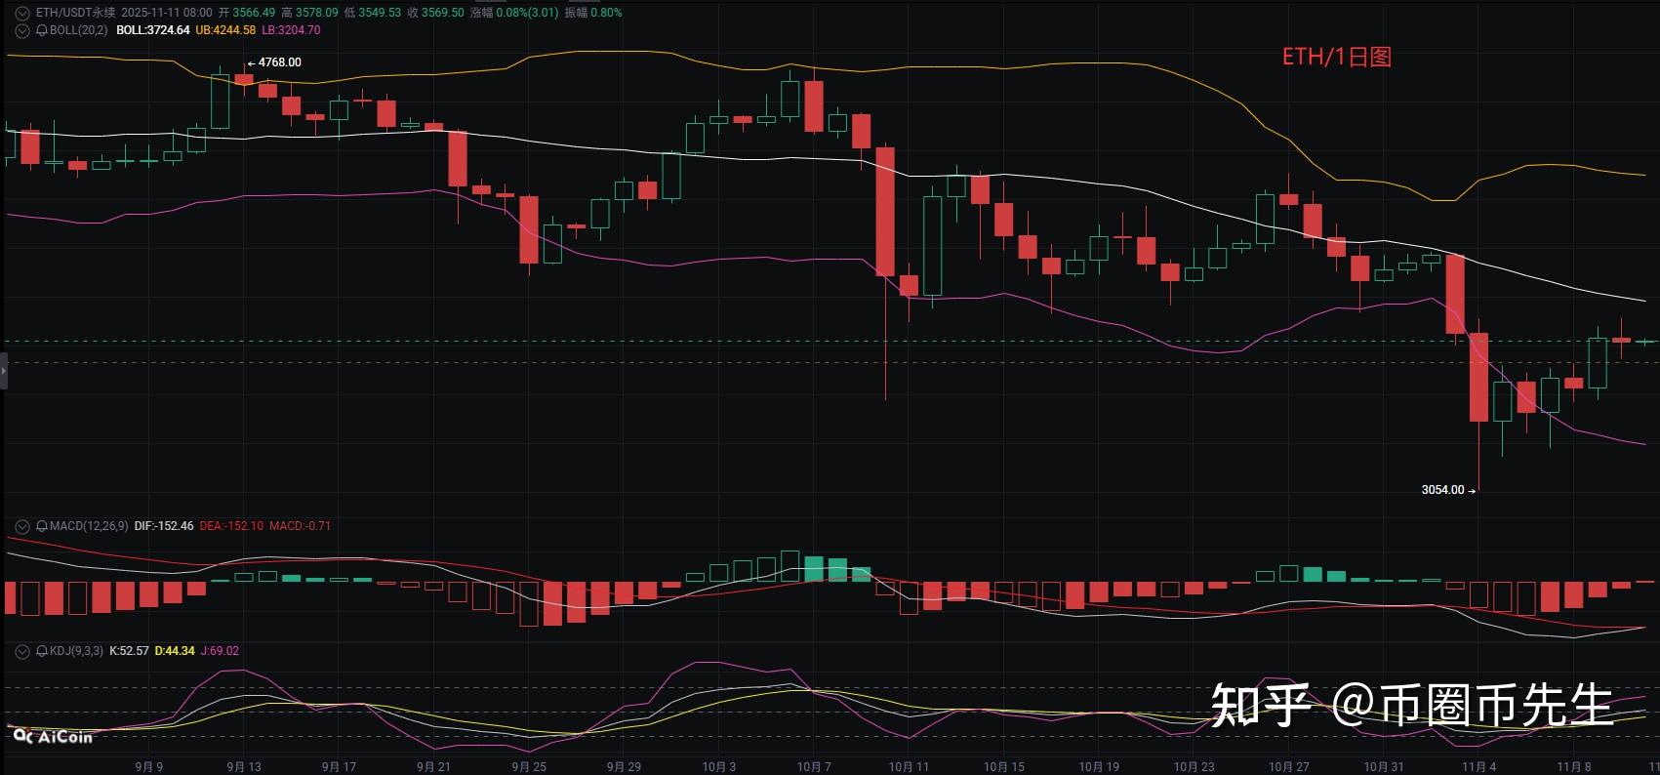
Task: Click the 3054.00 low price marker
Action: pos(1443,490)
